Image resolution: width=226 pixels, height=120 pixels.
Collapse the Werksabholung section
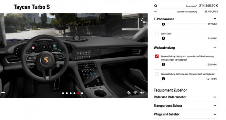click(215, 47)
